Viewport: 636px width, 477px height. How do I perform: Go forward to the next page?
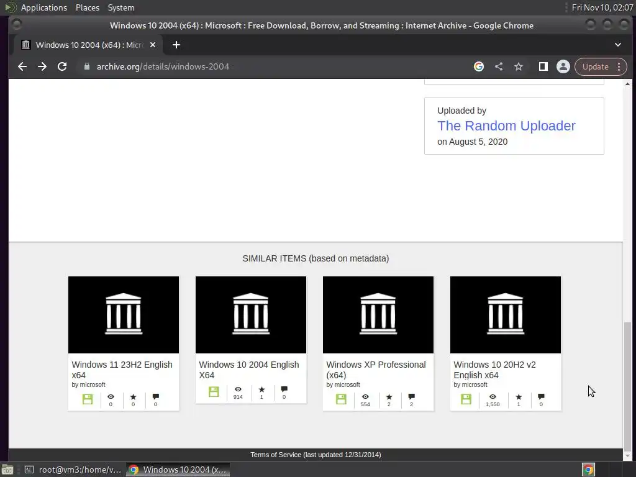pyautogui.click(x=42, y=66)
